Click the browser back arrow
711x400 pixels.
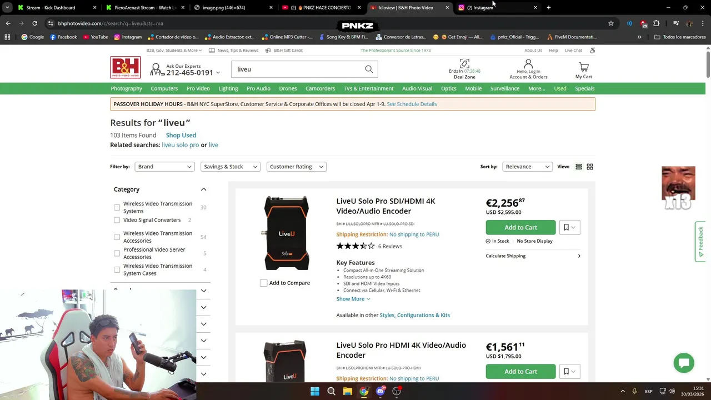8,23
